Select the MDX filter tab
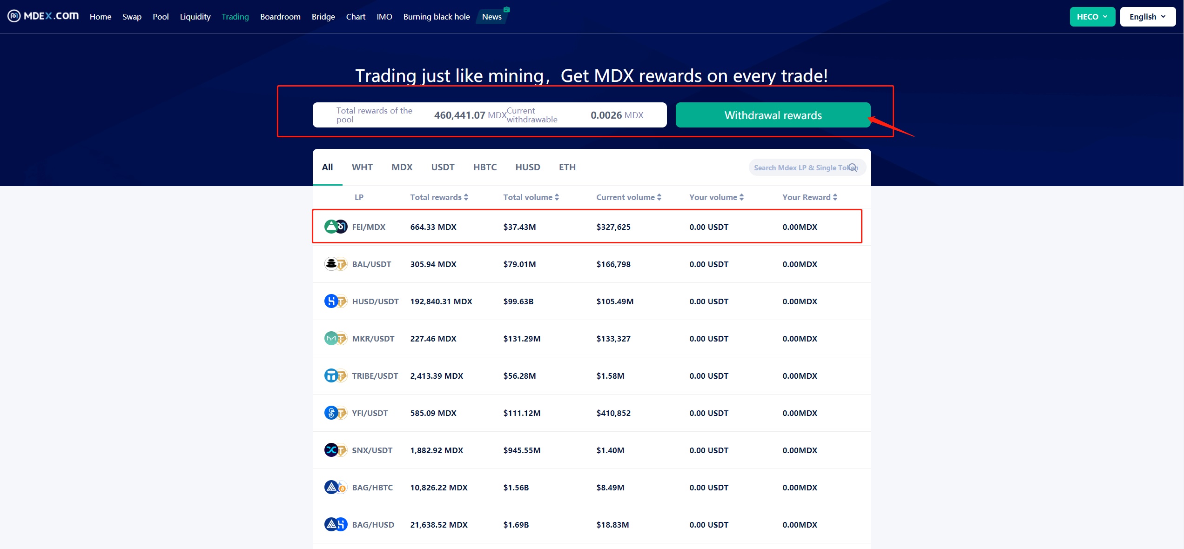Image resolution: width=1184 pixels, height=549 pixels. pos(402,167)
